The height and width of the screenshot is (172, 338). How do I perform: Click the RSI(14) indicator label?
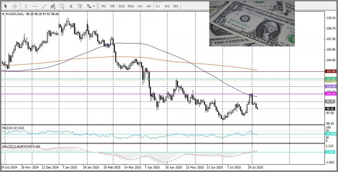click(x=13, y=128)
